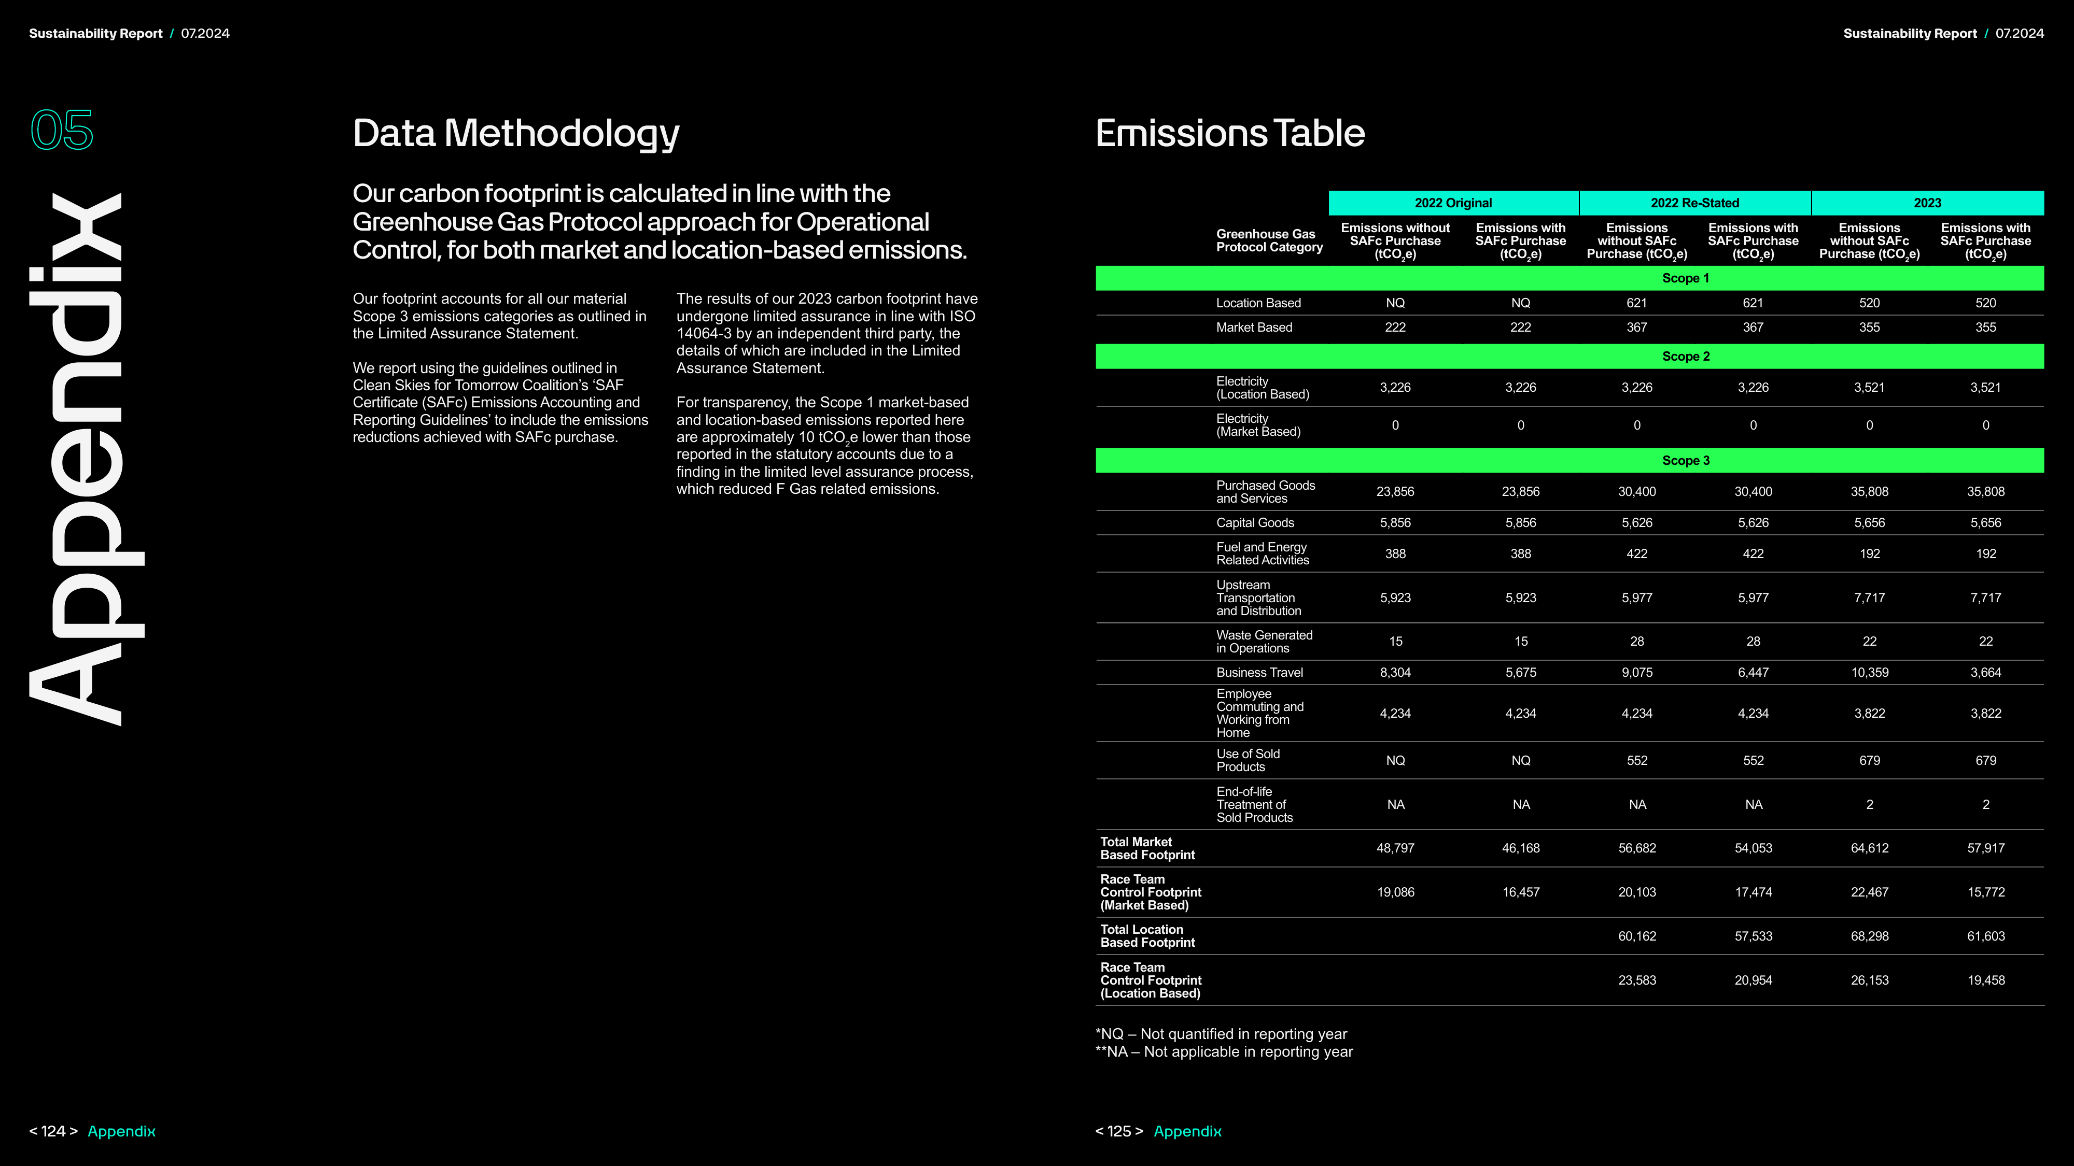Select the Upstream Transportation and Distribution label
The width and height of the screenshot is (2074, 1166).
click(1258, 598)
